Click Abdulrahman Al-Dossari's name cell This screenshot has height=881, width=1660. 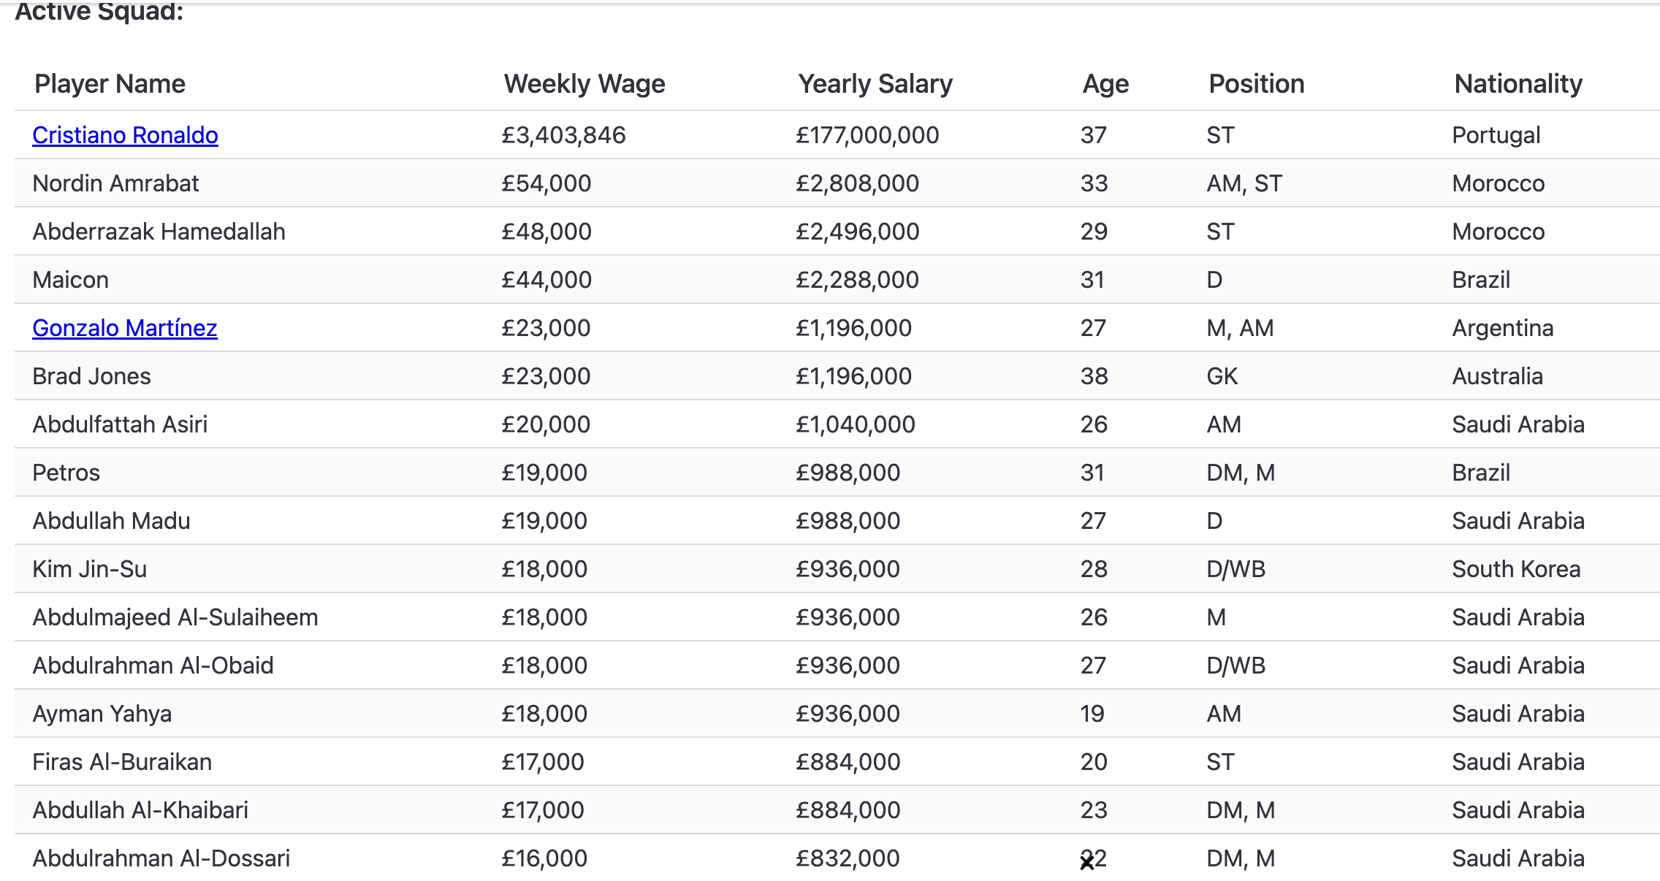(161, 858)
